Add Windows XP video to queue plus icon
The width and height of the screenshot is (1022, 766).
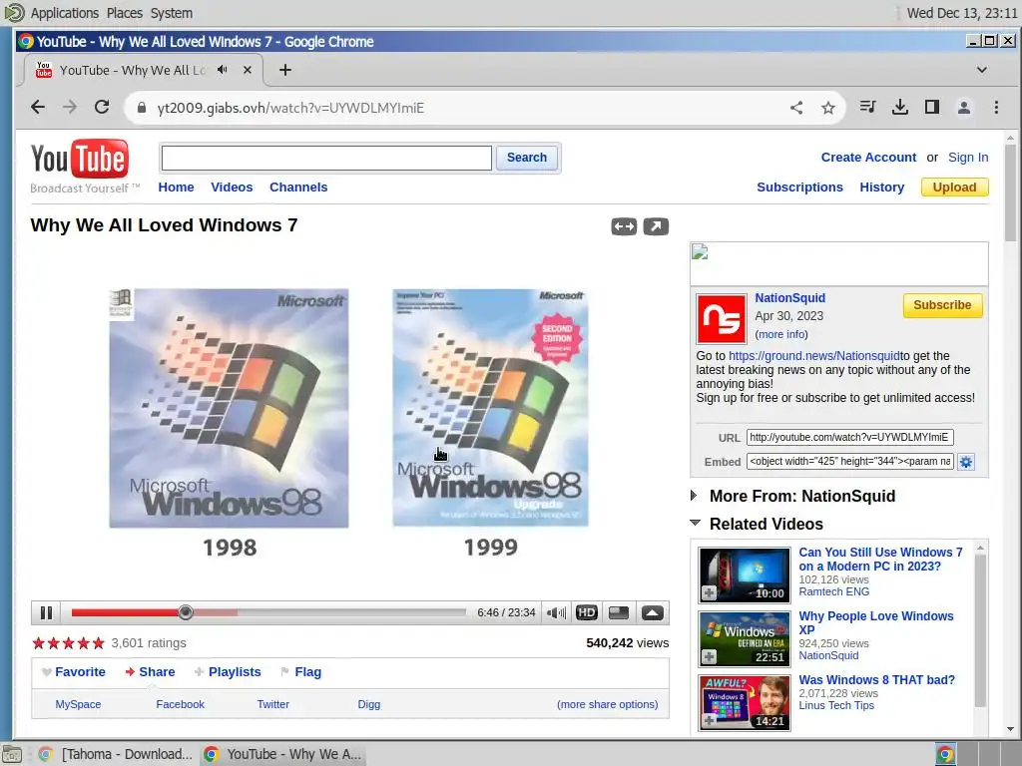pyautogui.click(x=710, y=656)
